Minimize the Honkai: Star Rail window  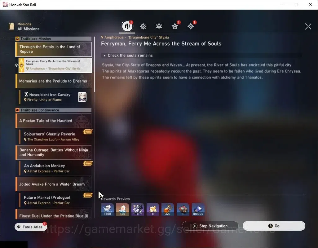tap(282, 5)
